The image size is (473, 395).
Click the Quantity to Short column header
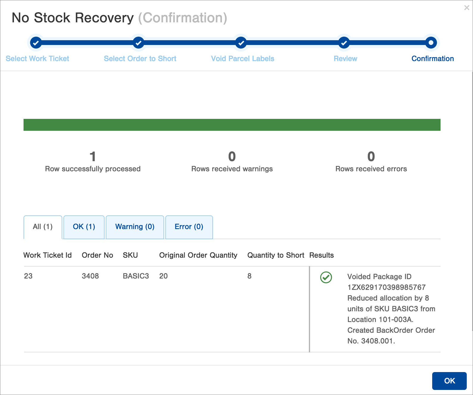tap(276, 255)
